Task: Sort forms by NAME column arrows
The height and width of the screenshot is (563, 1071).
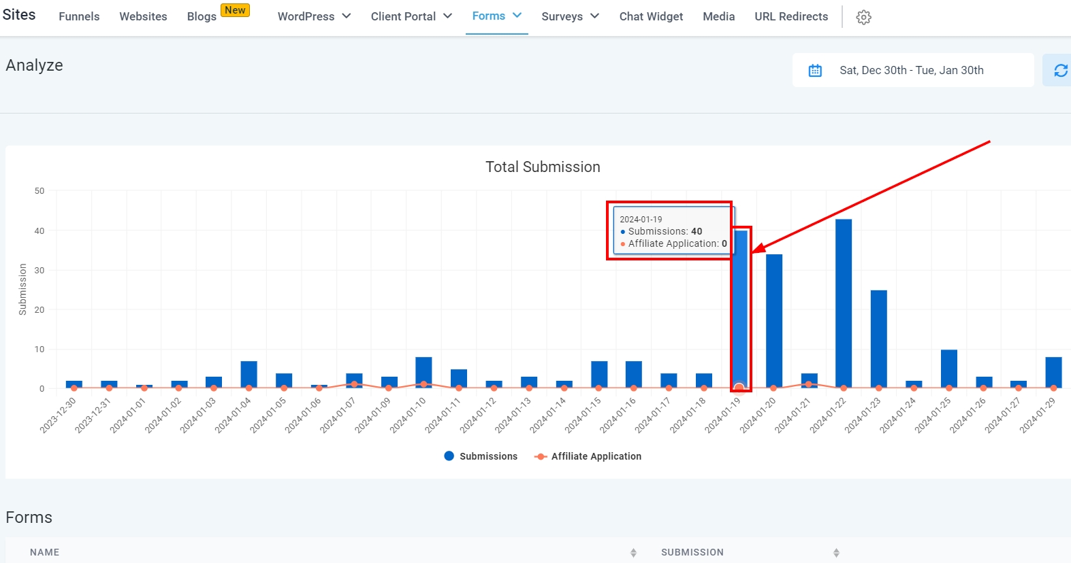Action: point(633,553)
